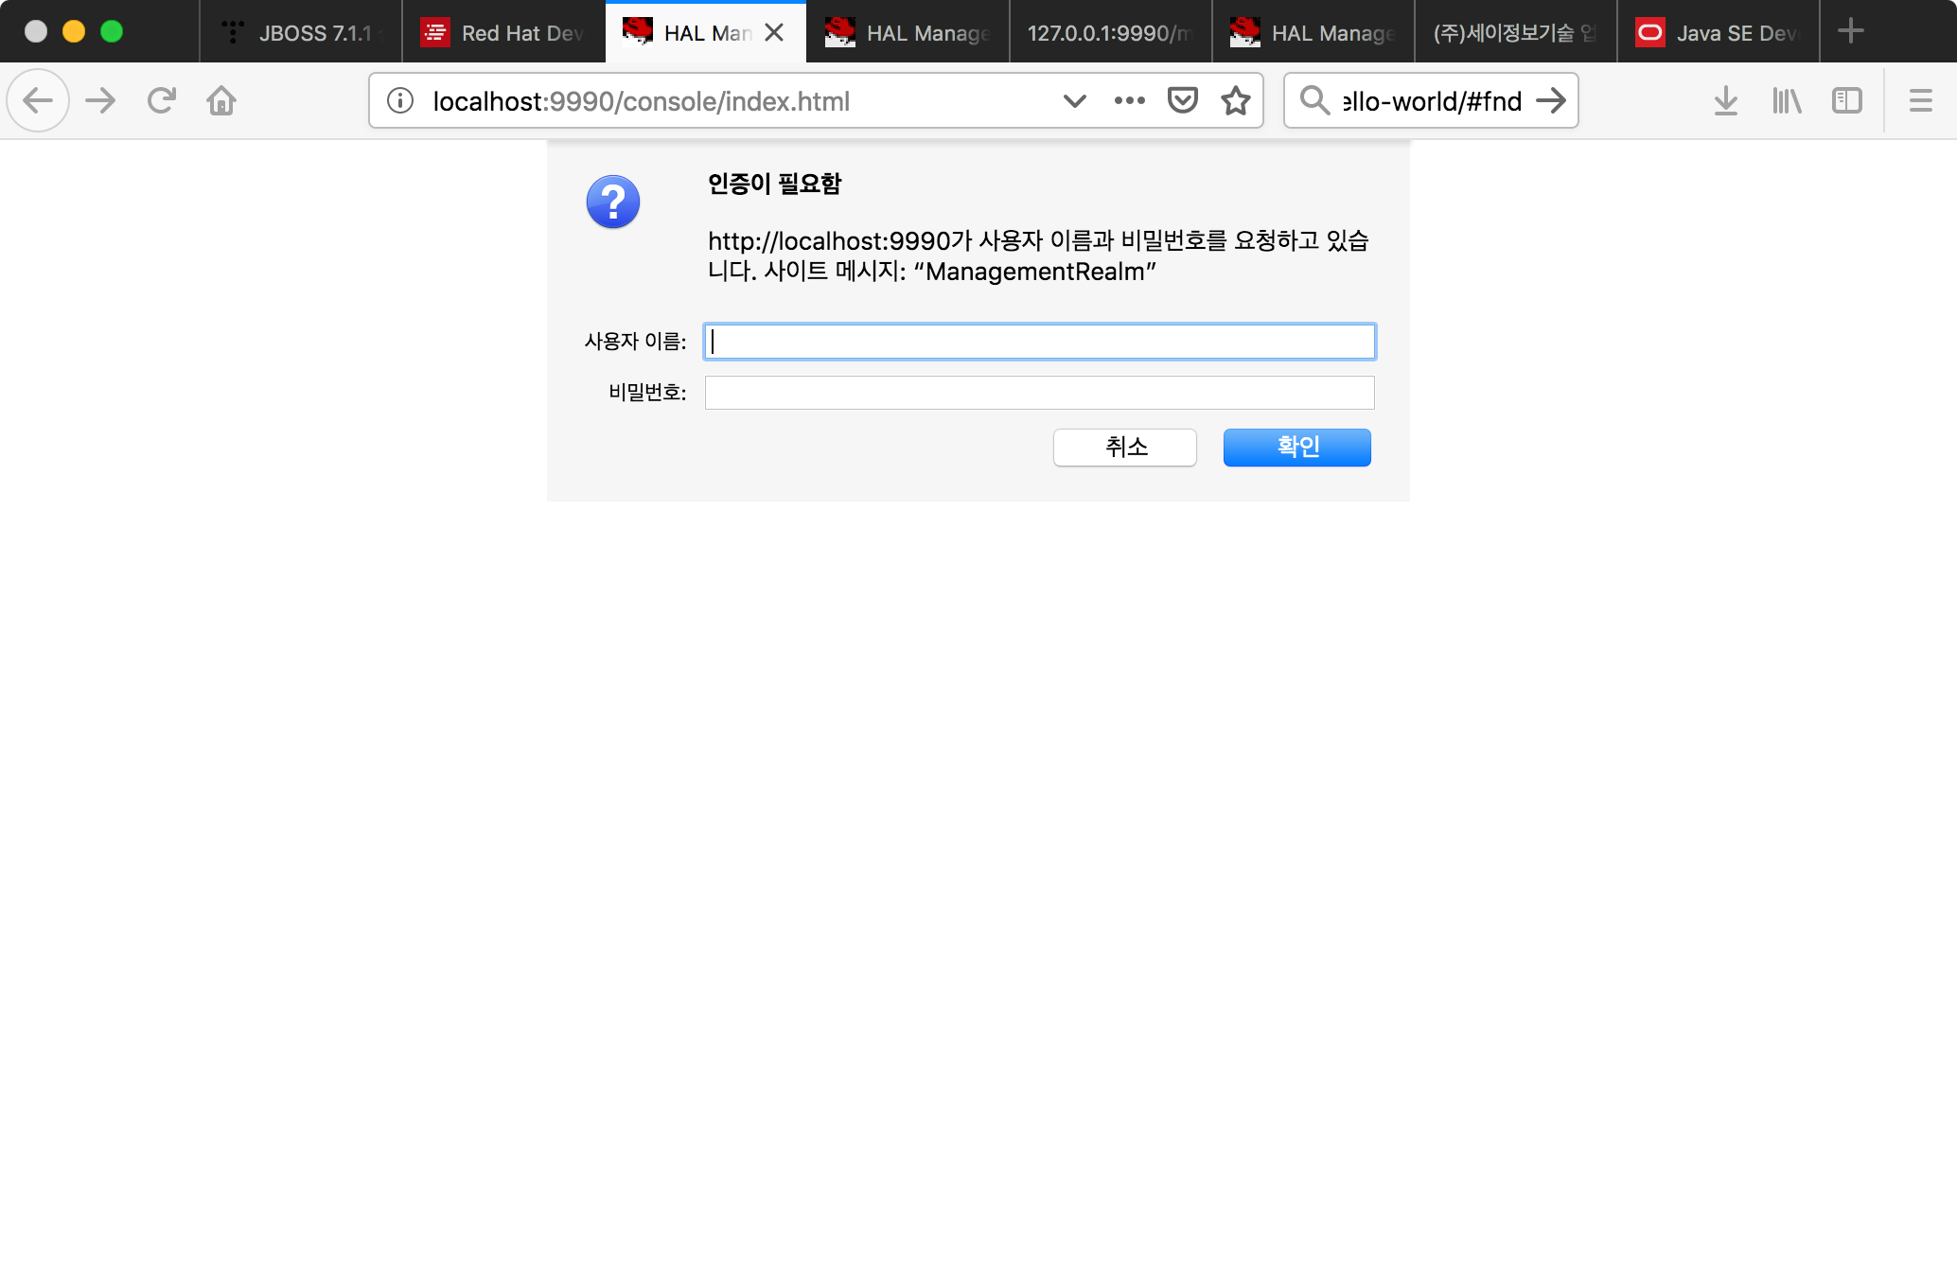Toggle the sidebar view

(1846, 100)
